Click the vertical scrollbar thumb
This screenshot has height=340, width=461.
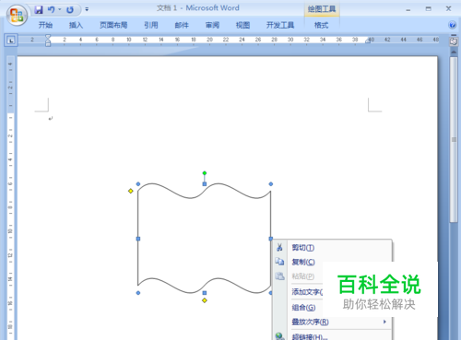(x=454, y=140)
